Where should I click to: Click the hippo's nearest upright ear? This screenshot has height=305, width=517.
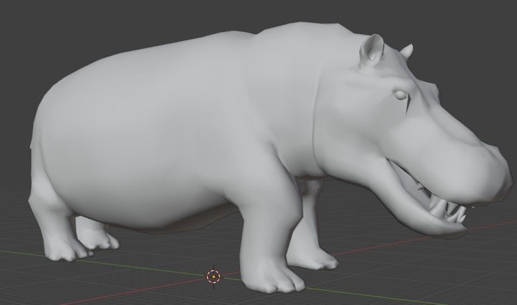(x=372, y=51)
